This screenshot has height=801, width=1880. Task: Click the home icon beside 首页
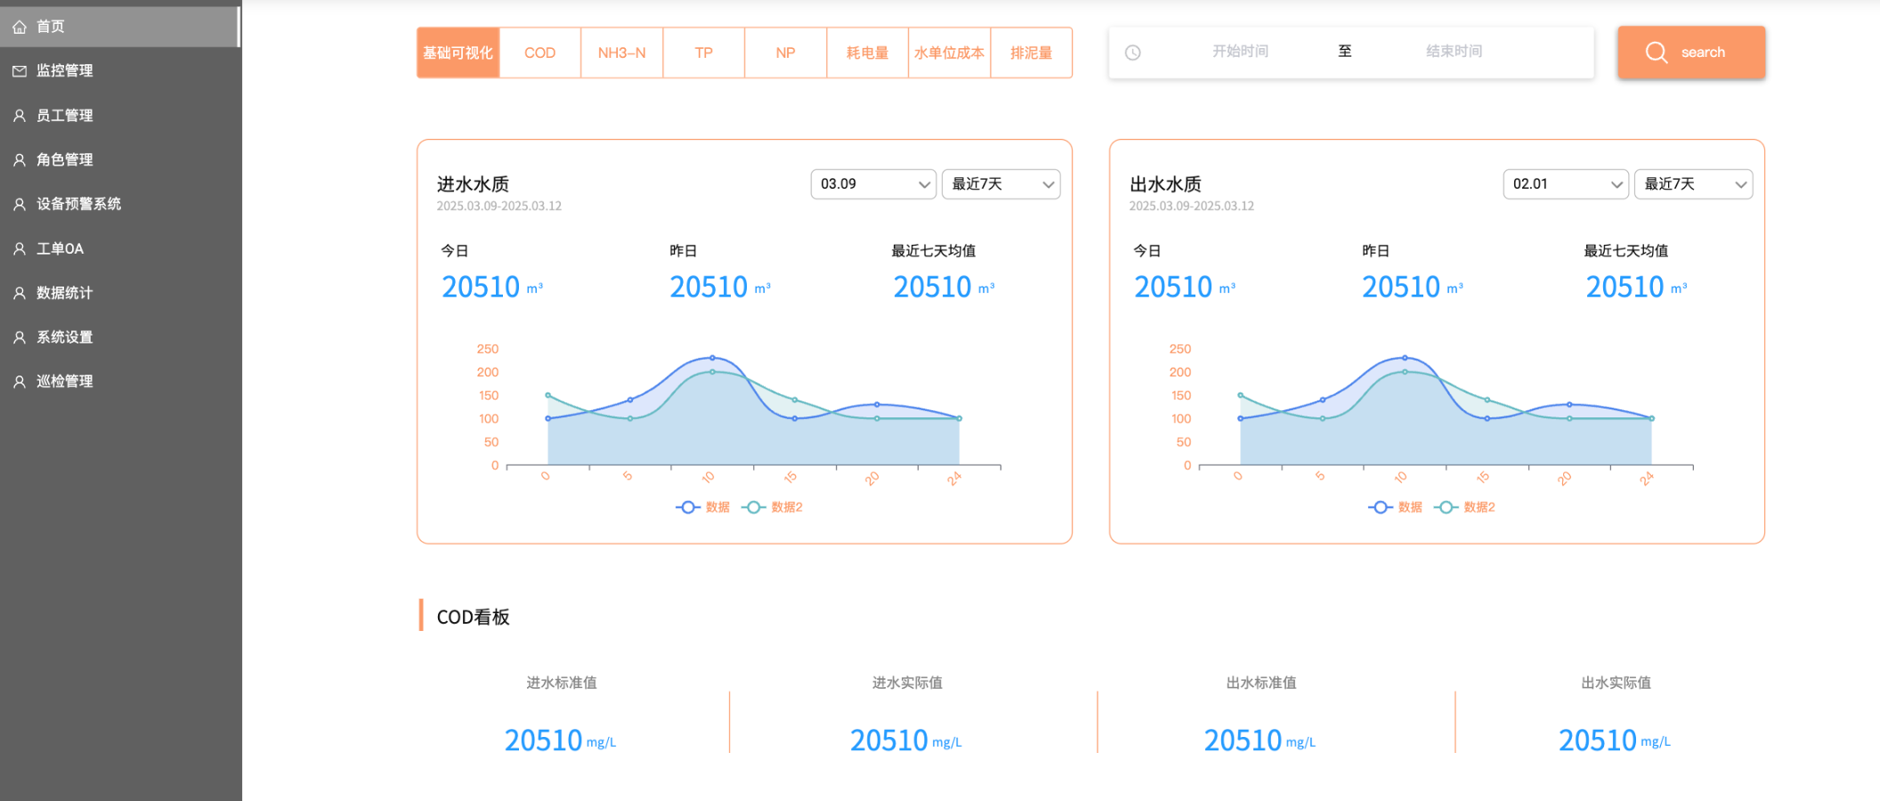click(x=20, y=27)
